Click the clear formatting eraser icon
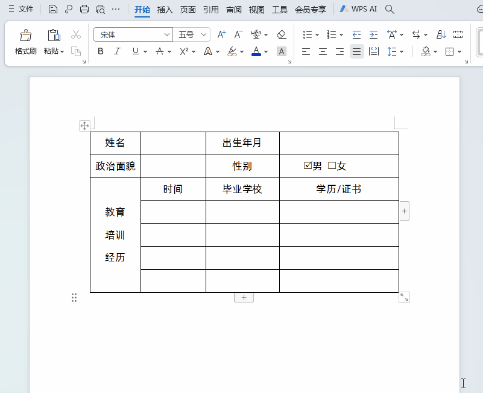 tap(281, 34)
